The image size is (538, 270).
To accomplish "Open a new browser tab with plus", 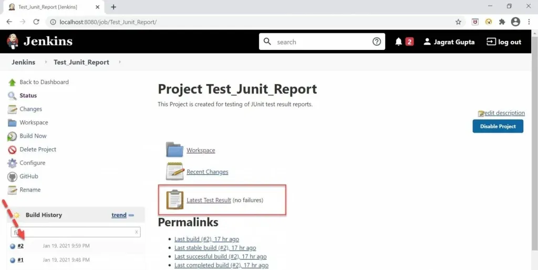I will [113, 7].
